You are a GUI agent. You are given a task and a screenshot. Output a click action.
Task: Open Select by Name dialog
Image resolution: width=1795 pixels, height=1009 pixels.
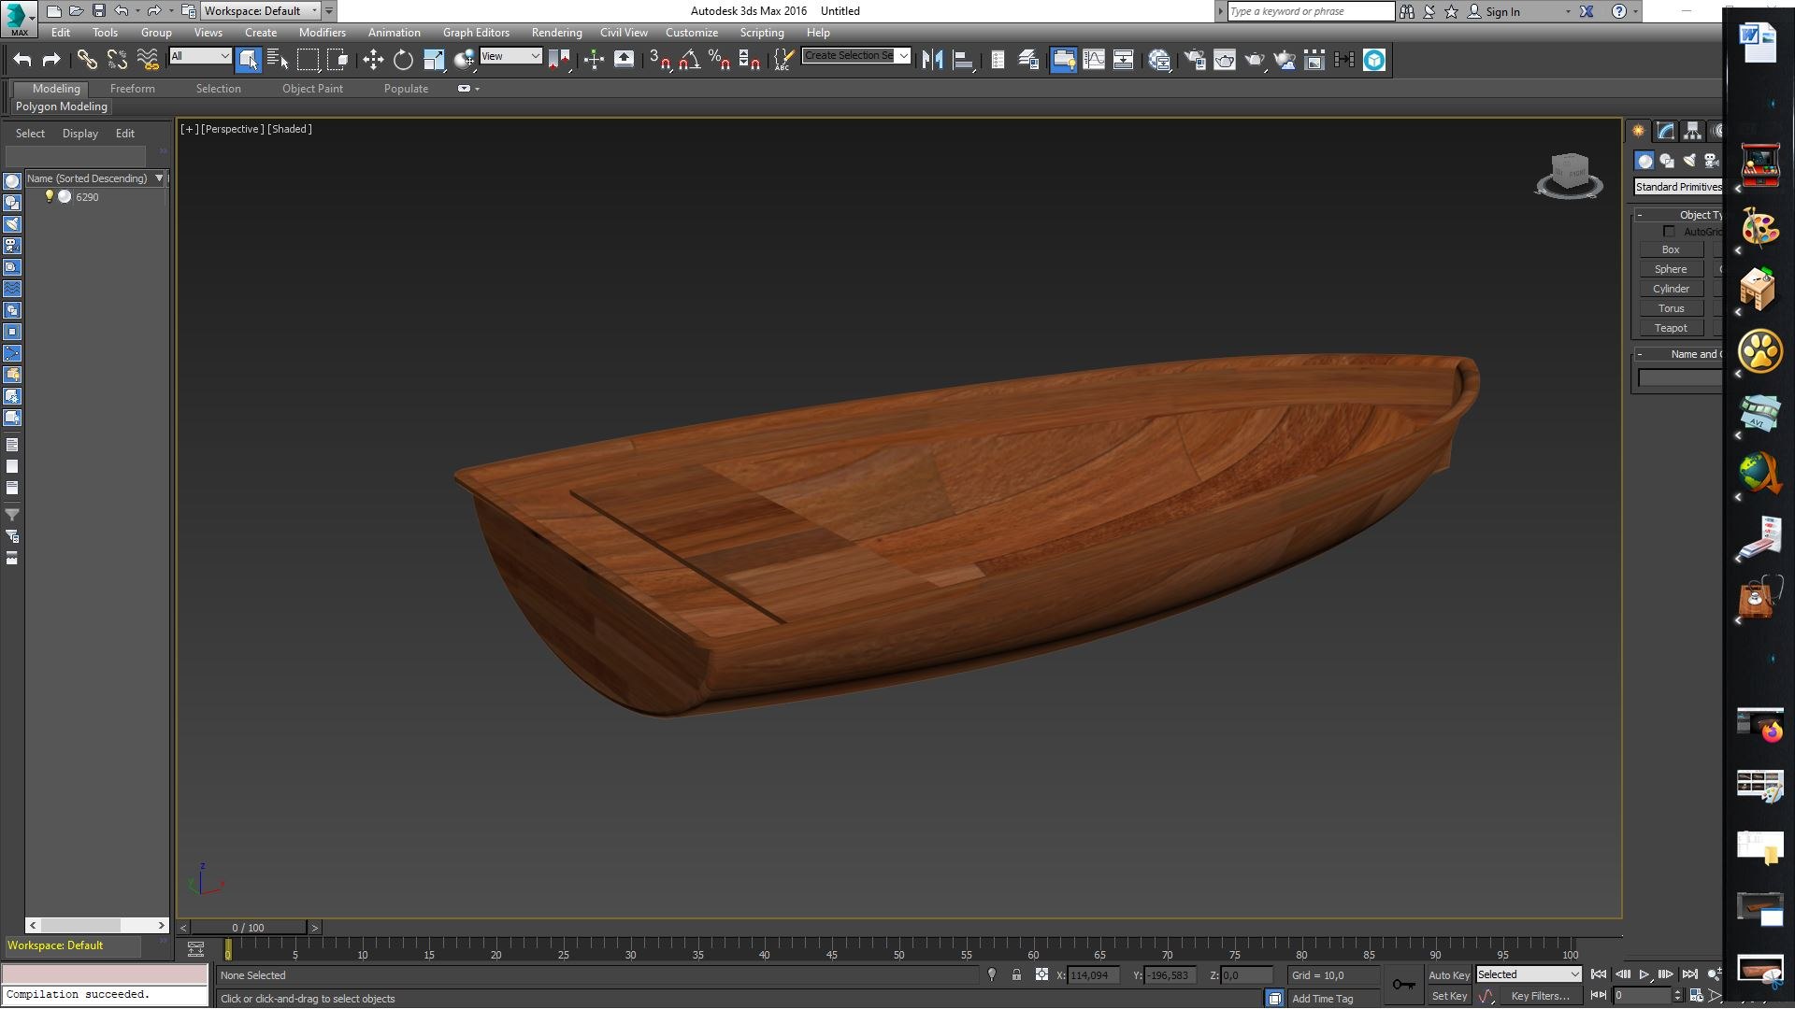(x=278, y=60)
